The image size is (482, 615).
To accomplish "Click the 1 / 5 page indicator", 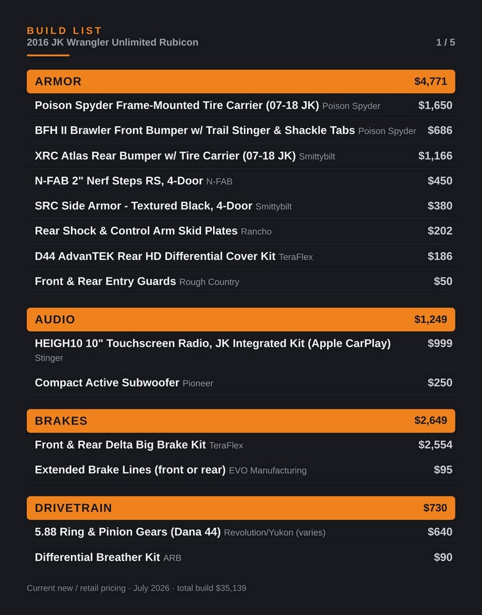I will (445, 42).
